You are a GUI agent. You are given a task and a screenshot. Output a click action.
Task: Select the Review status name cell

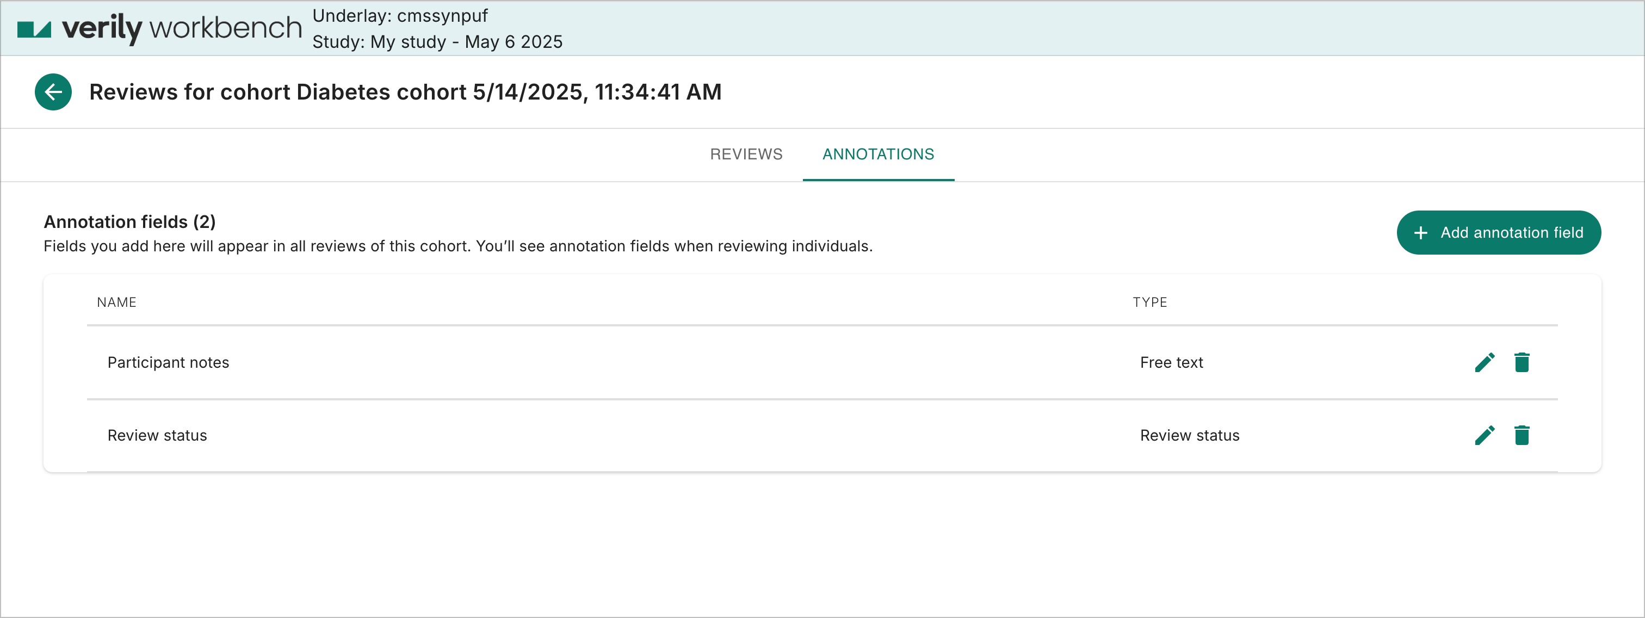pos(157,435)
